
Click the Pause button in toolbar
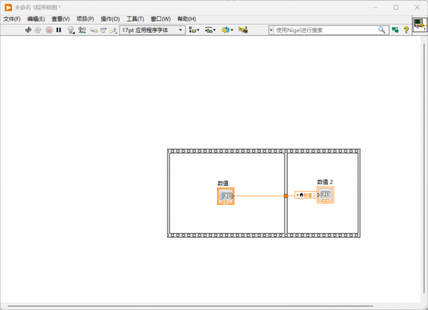point(59,30)
